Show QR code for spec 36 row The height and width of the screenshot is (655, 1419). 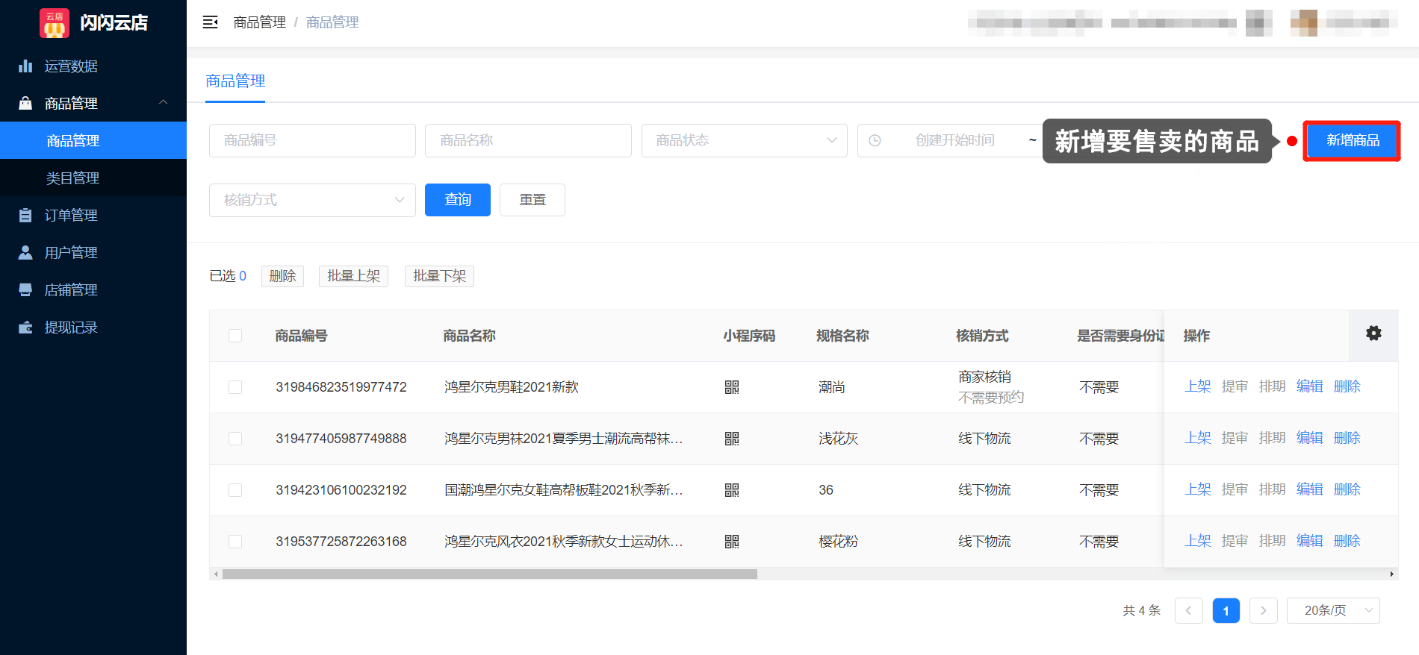point(732,490)
